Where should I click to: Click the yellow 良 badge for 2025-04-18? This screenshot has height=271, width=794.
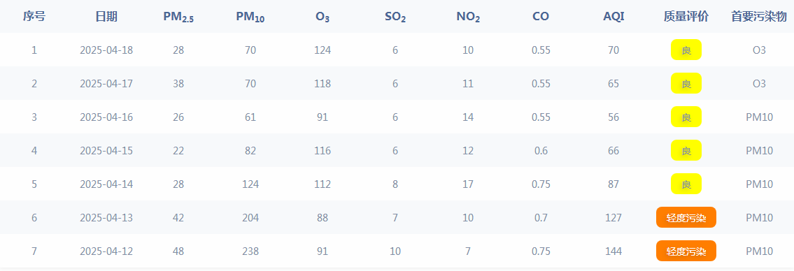coord(686,50)
